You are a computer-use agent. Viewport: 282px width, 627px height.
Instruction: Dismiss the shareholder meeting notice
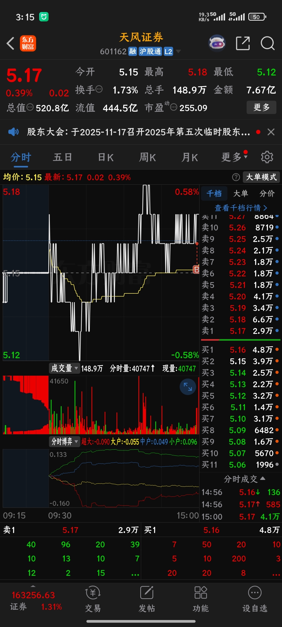pyautogui.click(x=271, y=132)
